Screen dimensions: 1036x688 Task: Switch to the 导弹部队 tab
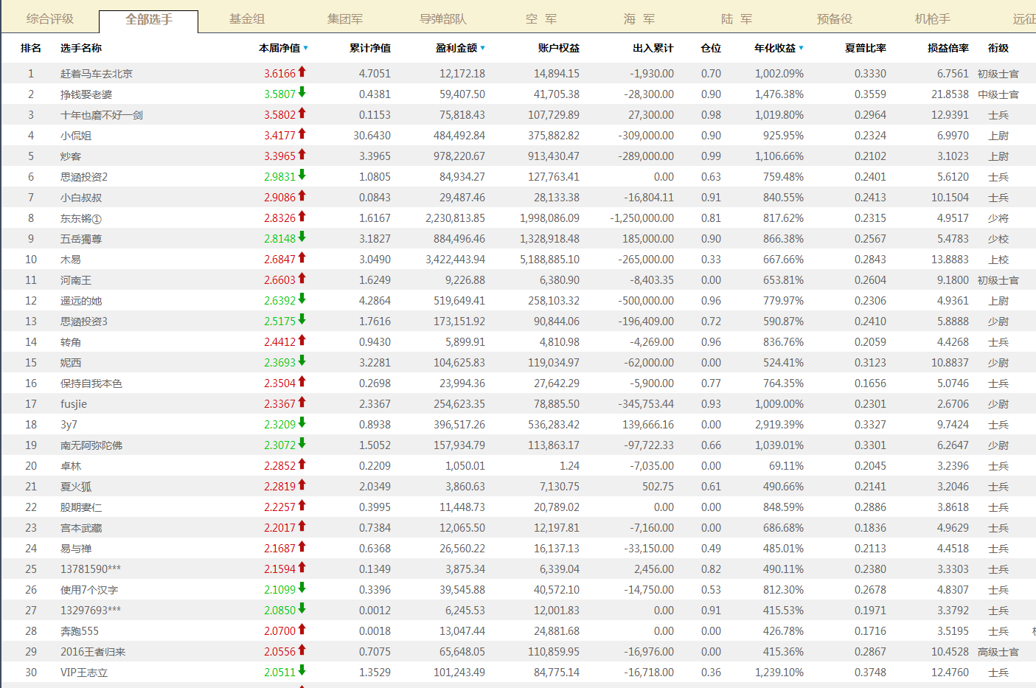(443, 19)
